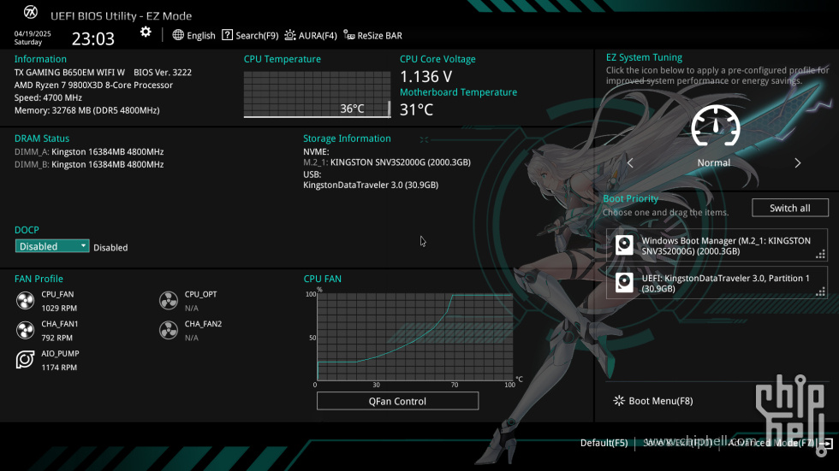839x471 pixels.
Task: Click the Speed: 4700 MHz text
Action: 48,97
